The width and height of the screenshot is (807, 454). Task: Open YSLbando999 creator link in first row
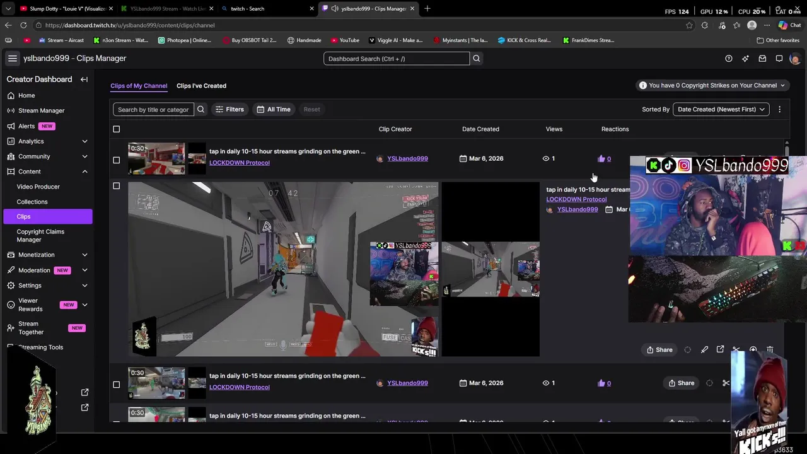pyautogui.click(x=407, y=159)
